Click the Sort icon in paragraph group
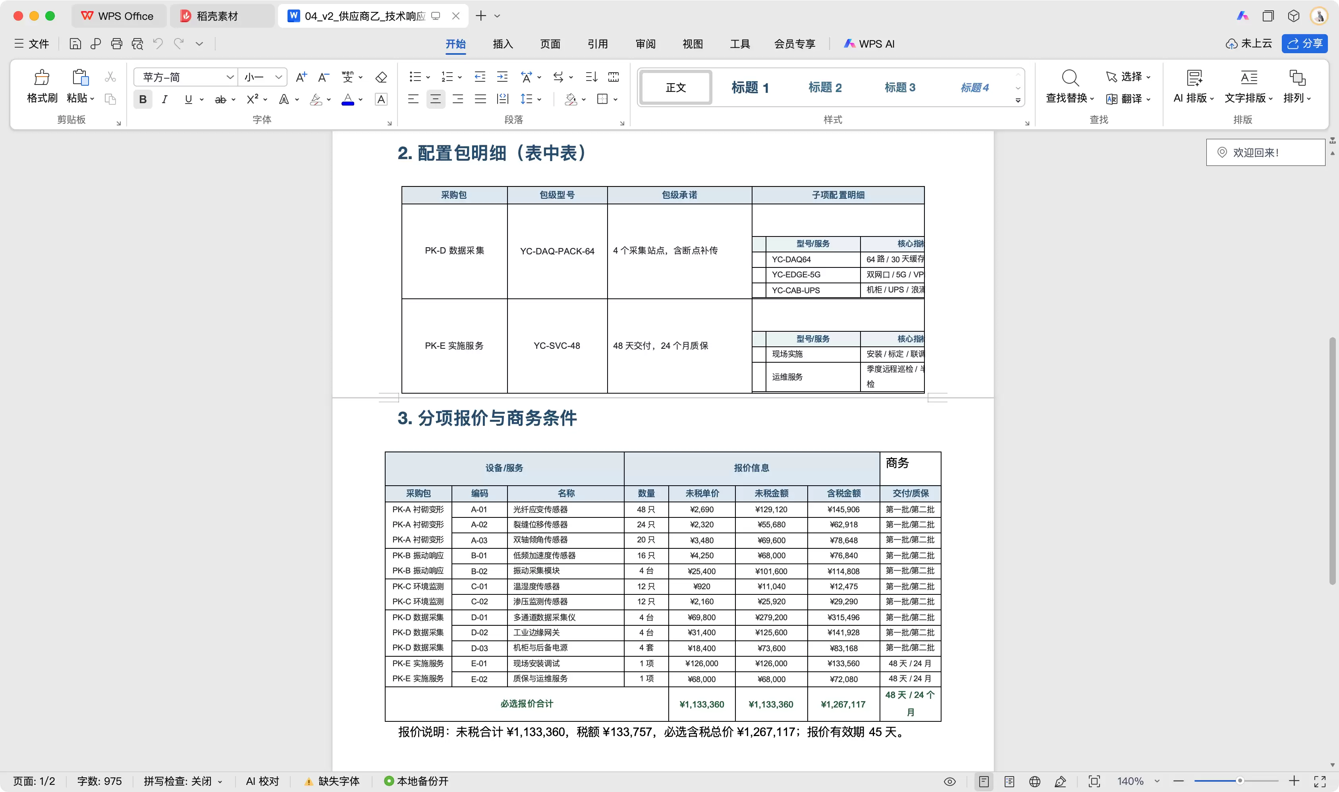1339x792 pixels. pyautogui.click(x=591, y=77)
